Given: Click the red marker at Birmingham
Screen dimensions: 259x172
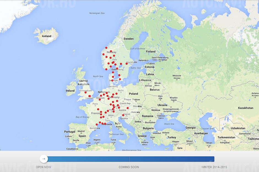Looking at the screenshot, I should (x=85, y=92).
